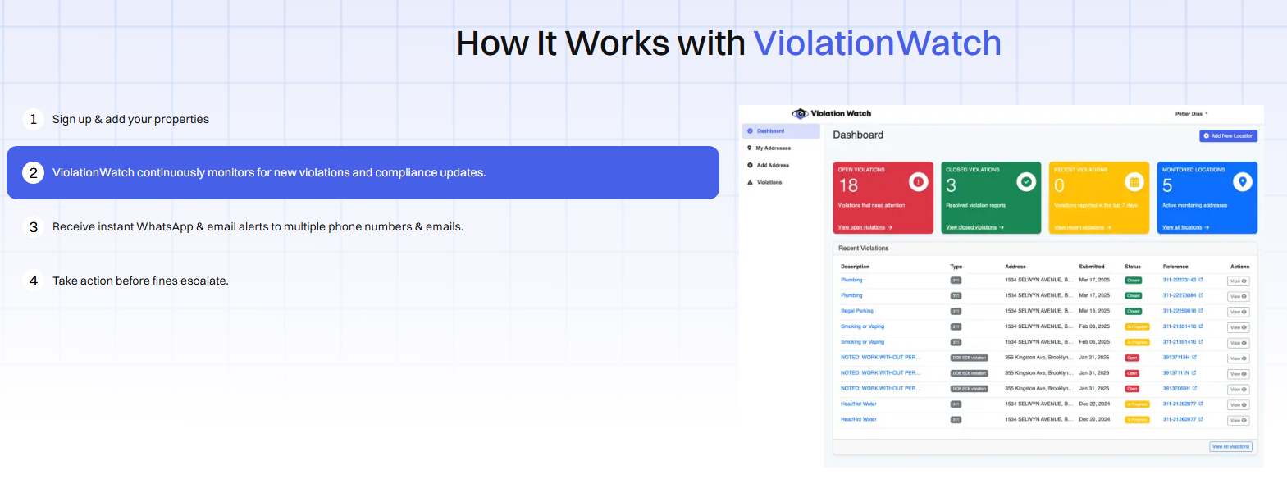The width and height of the screenshot is (1287, 502).
Task: Open the Petter Dias user dropdown
Action: pos(1192,114)
